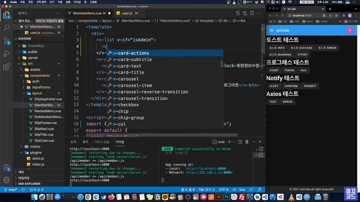Reload the browser page
The width and height of the screenshot is (360, 202).
tap(282, 16)
